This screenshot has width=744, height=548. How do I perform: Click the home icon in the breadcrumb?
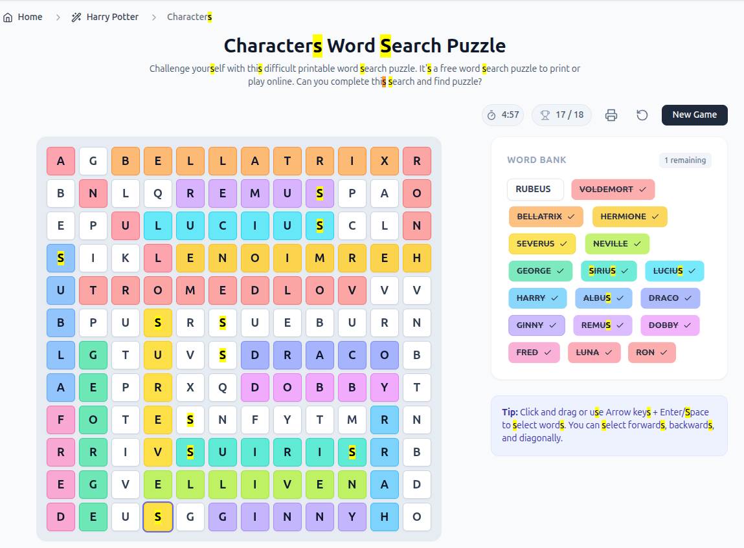6,16
